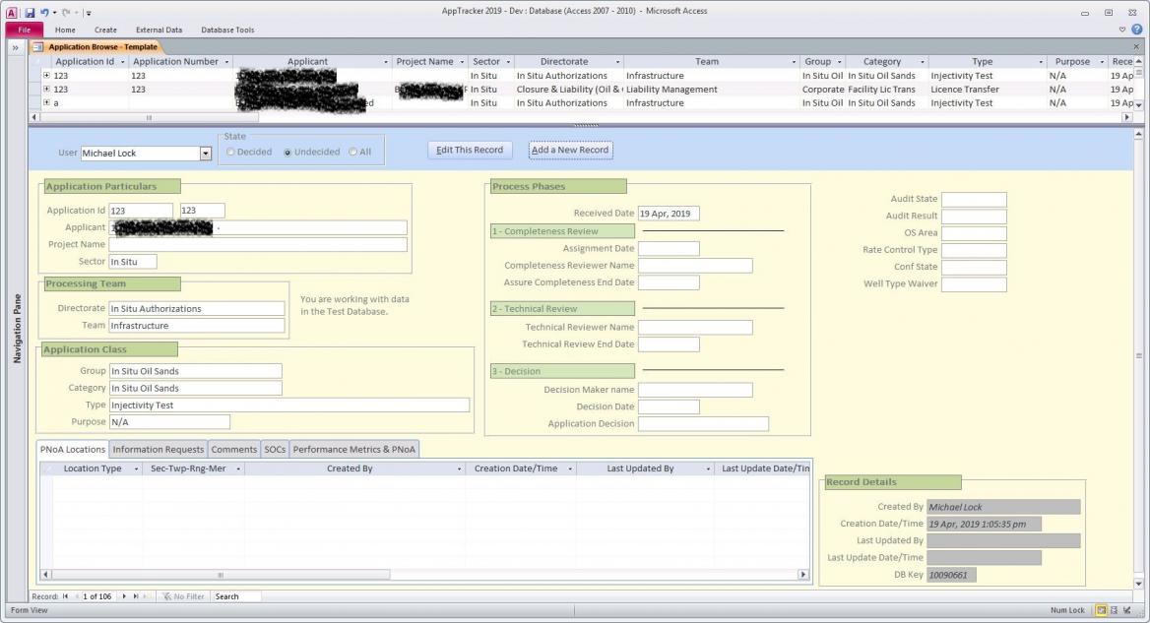Open the User dropdown showing Michael Lock
Image resolution: width=1150 pixels, height=623 pixels.
pyautogui.click(x=206, y=154)
